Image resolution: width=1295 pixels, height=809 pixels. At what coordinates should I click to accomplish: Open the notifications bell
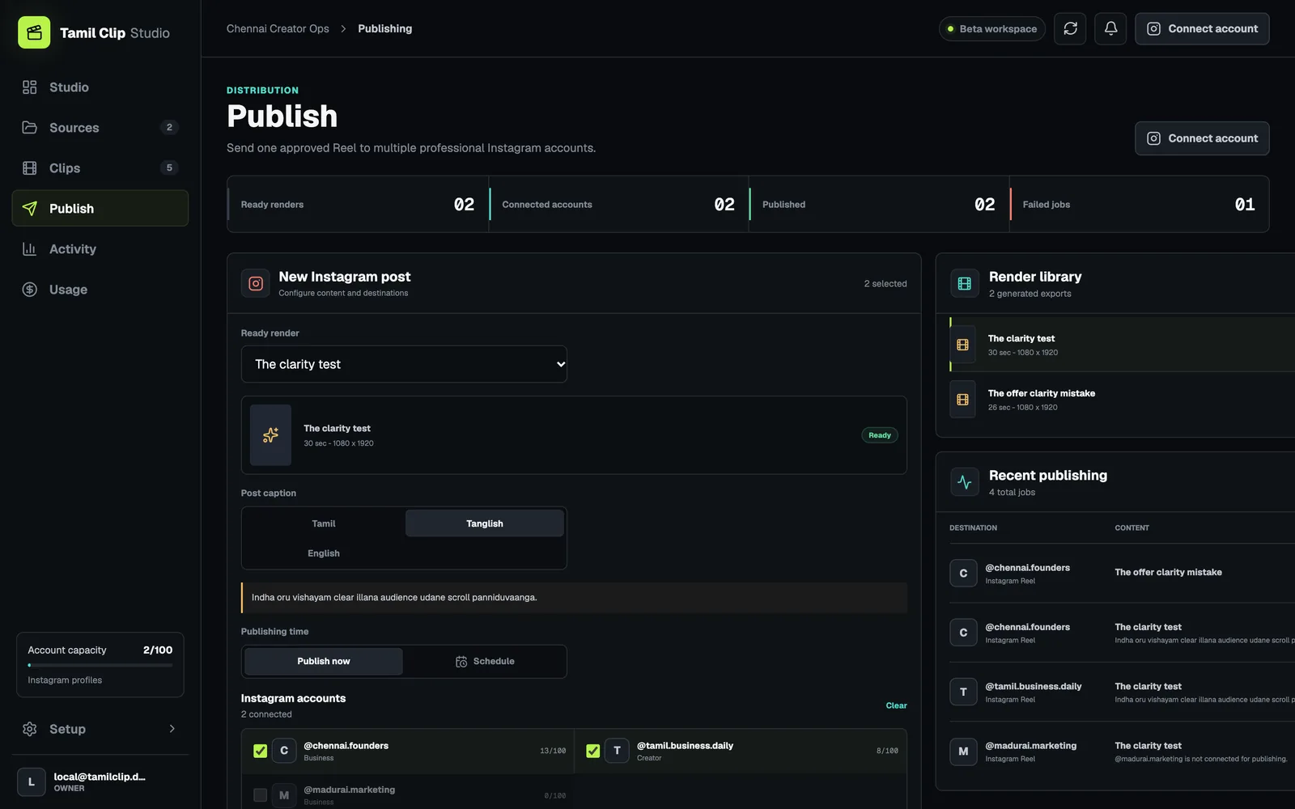point(1110,28)
